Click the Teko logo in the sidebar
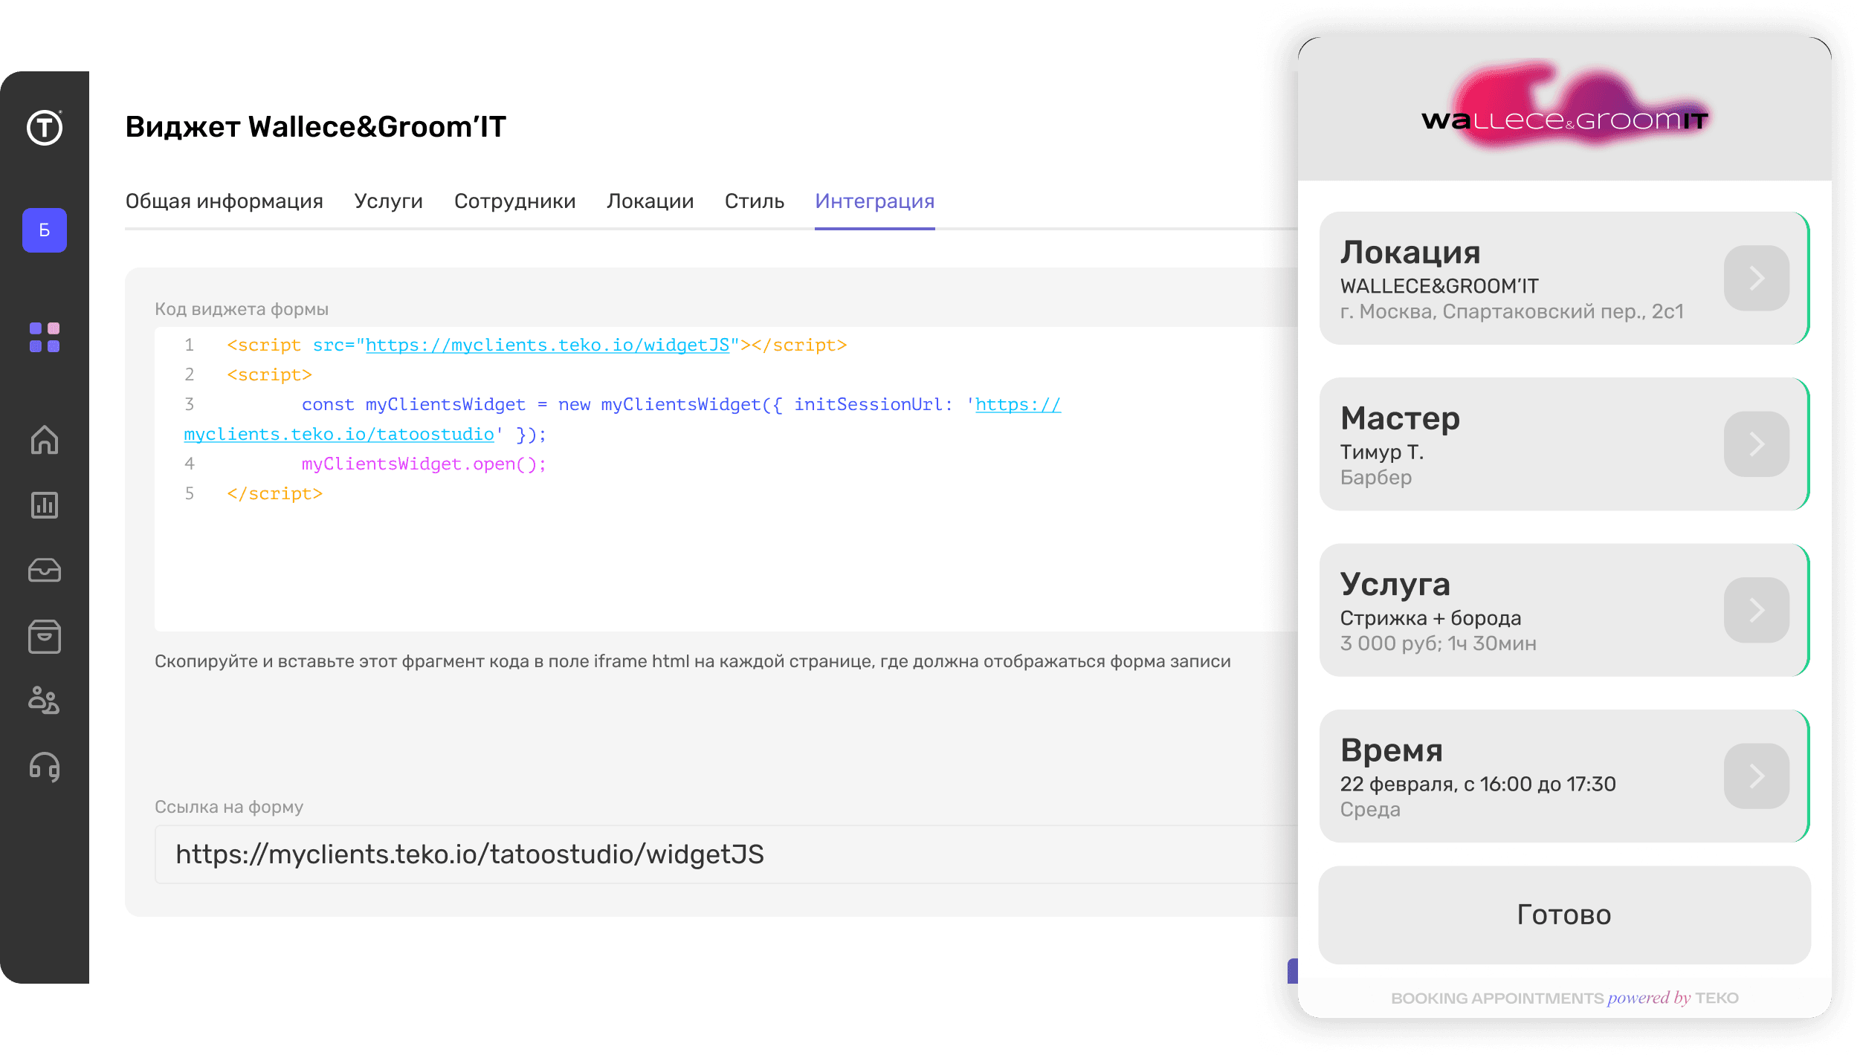This screenshot has height=1055, width=1863. [45, 127]
